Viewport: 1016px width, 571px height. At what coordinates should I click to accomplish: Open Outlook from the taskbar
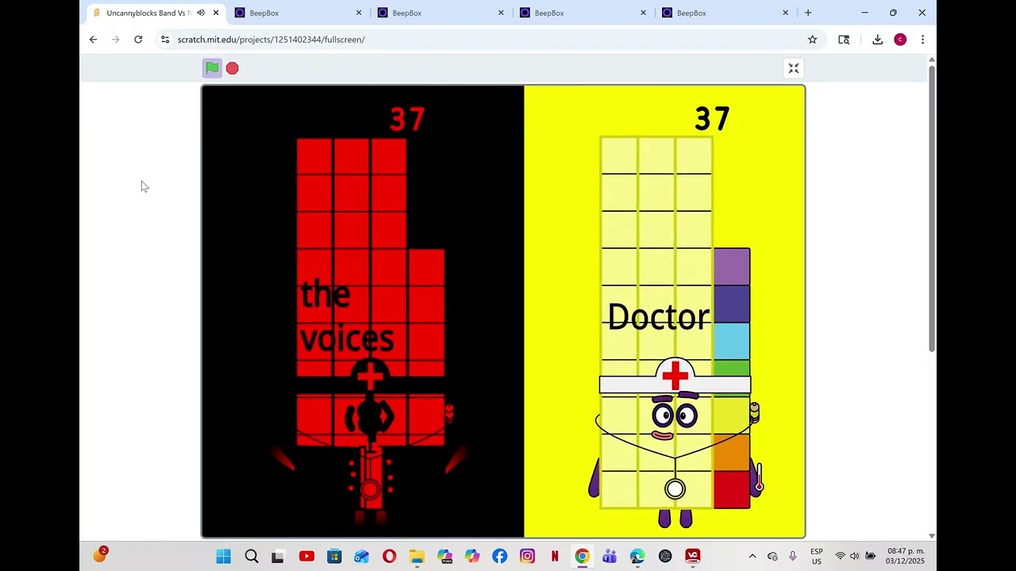362,557
